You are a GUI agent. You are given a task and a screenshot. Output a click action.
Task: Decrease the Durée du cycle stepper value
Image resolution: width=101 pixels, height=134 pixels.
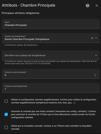(95, 76)
